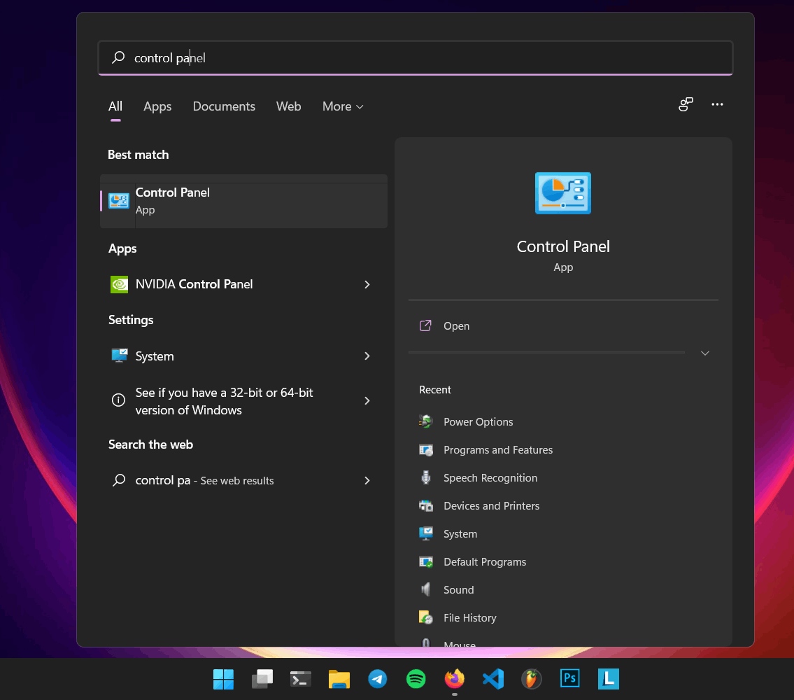Viewport: 794px width, 700px height.
Task: Switch to the Documents filter tab
Action: click(224, 106)
